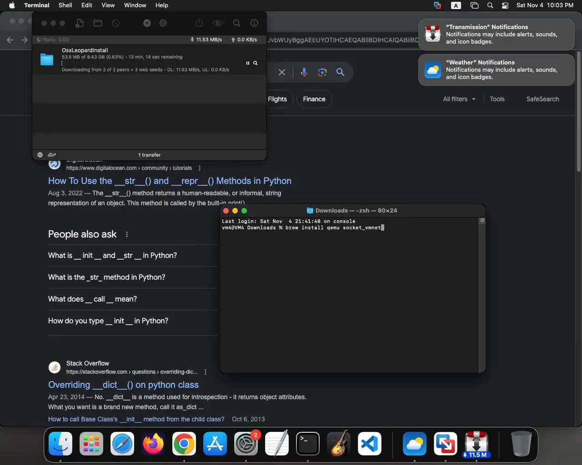Pause all transfers in Transmission toolbar
Image resolution: width=582 pixels, height=465 pixels.
pyautogui.click(x=147, y=23)
